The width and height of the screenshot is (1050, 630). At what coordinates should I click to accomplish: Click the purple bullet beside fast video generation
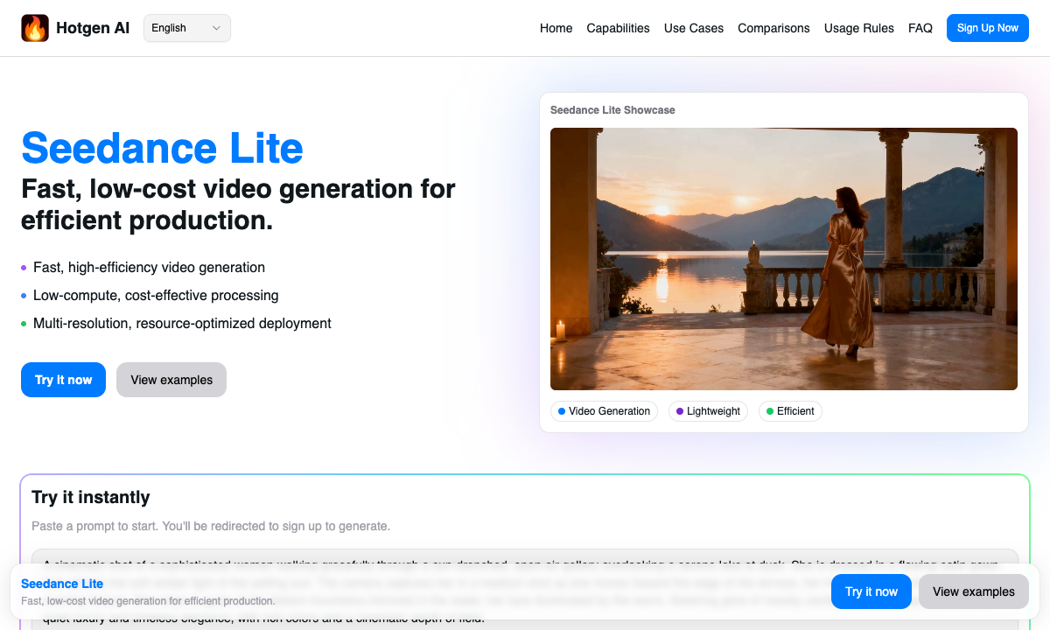point(24,268)
